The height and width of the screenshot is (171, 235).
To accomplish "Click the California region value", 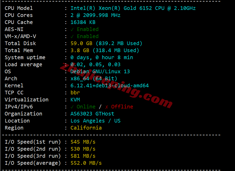I will coord(86,128).
